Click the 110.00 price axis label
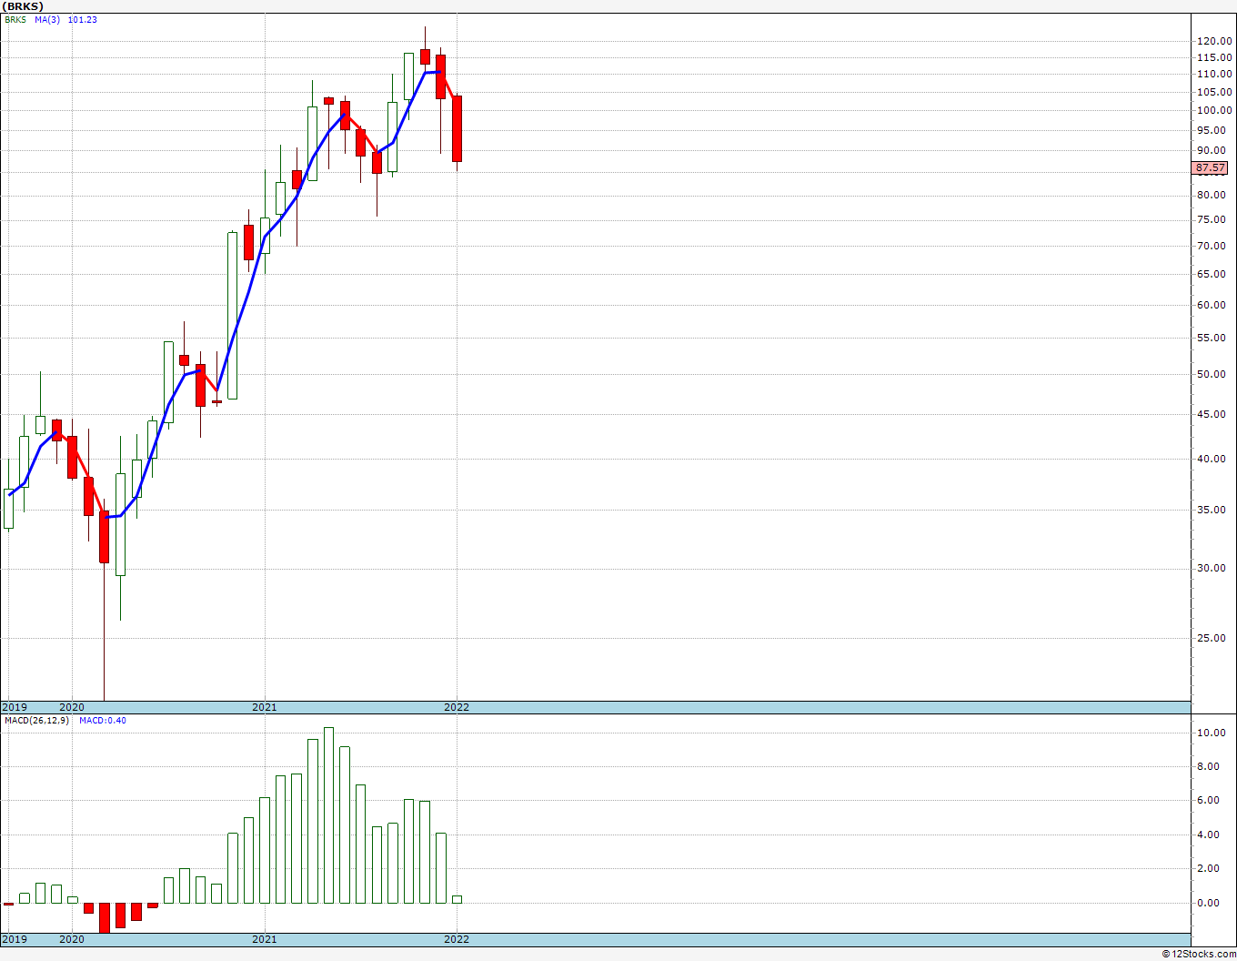Viewport: 1237px width, 961px height. click(1214, 75)
